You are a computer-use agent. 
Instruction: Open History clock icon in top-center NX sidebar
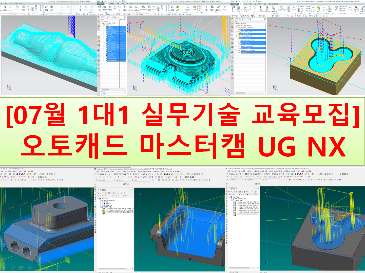click(x=99, y=60)
